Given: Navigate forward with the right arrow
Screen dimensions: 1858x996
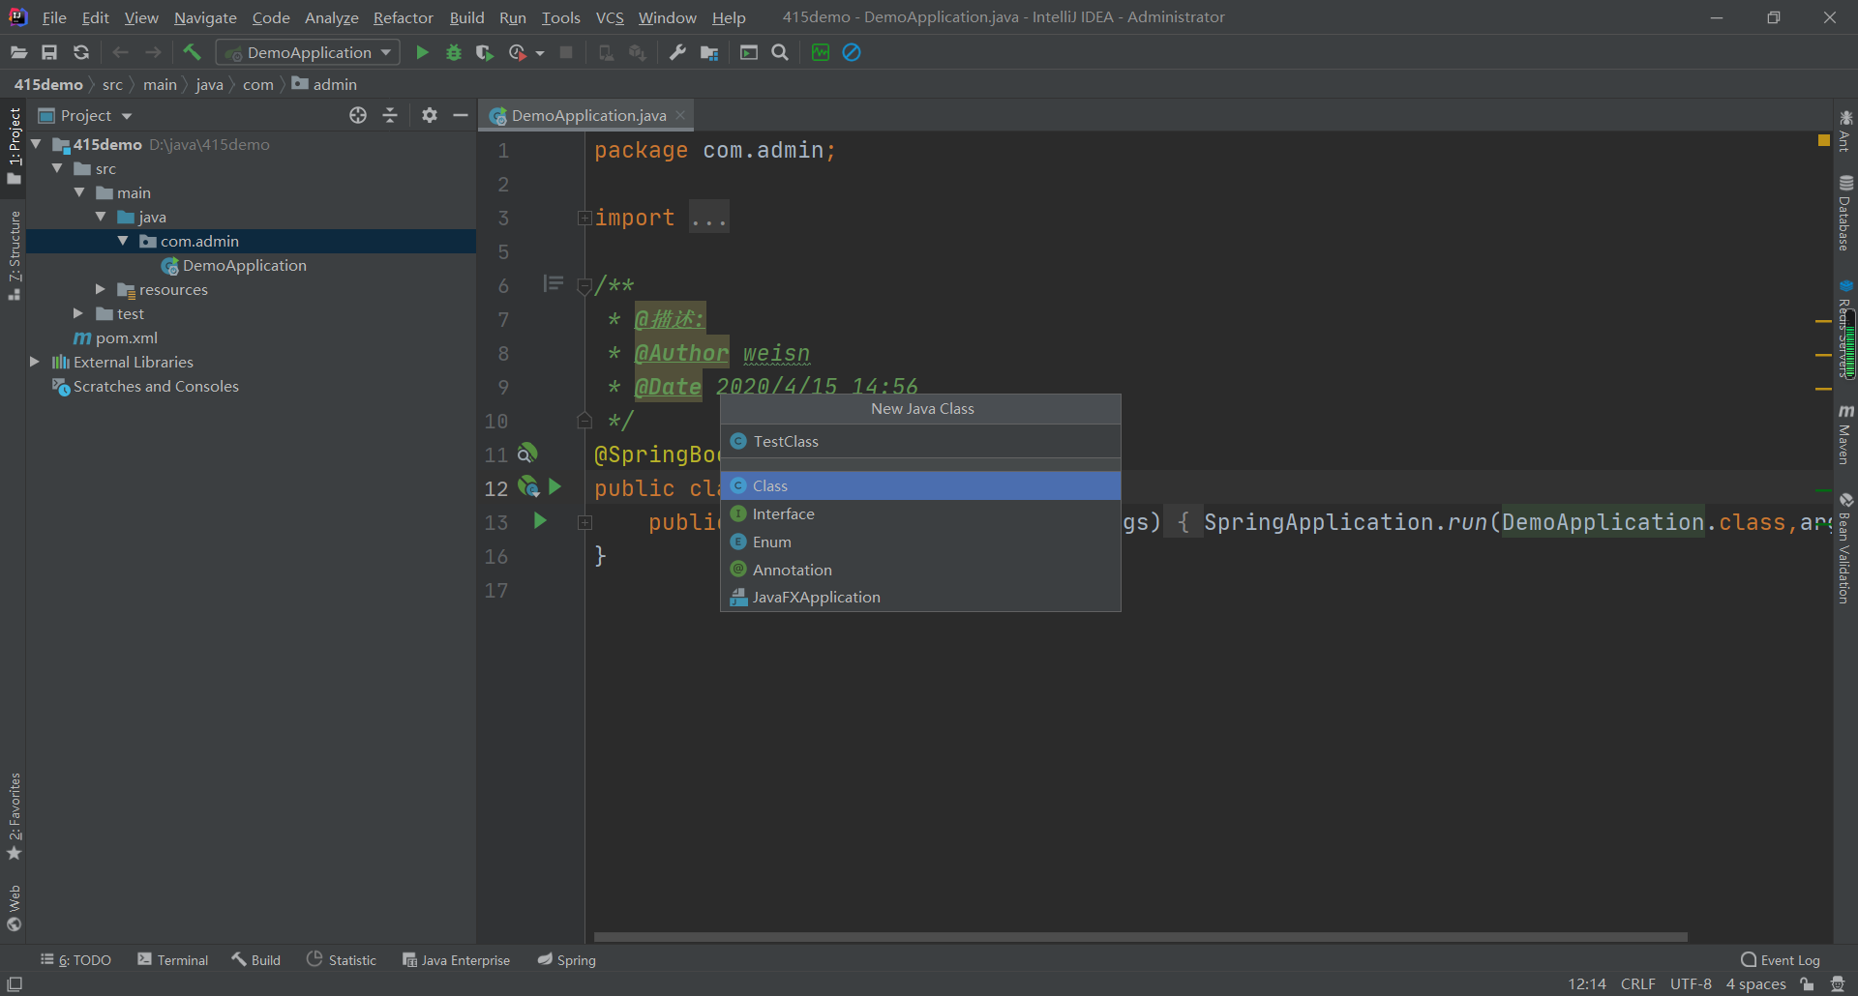Looking at the screenshot, I should (153, 52).
